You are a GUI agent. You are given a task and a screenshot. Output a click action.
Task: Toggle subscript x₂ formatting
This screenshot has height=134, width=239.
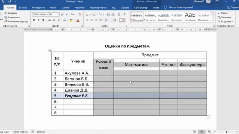click(54, 20)
